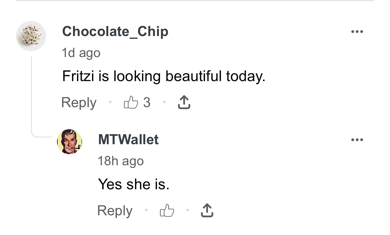Open the three-dot options menu for MTWallet's reply

click(x=357, y=140)
